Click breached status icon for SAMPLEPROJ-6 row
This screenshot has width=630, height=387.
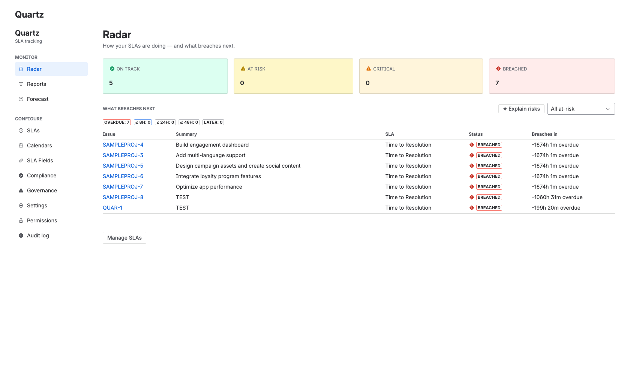click(472, 176)
